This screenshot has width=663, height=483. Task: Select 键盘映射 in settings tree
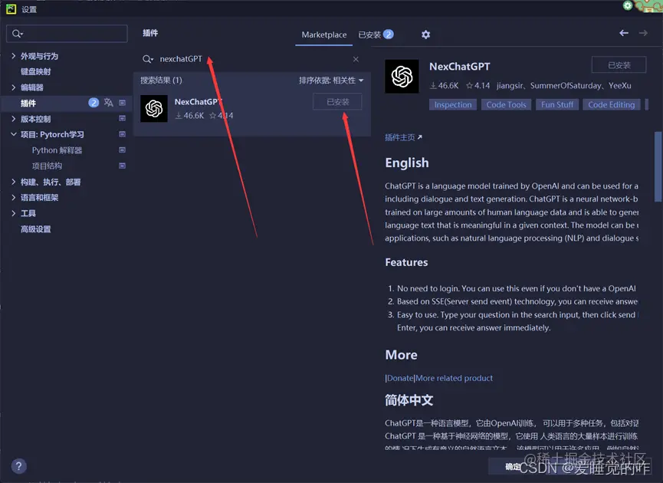click(x=35, y=71)
